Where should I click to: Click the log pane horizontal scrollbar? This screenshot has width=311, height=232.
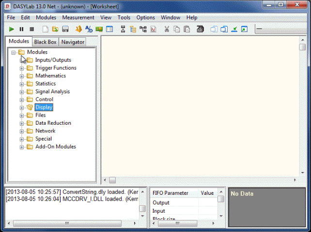tap(67, 223)
